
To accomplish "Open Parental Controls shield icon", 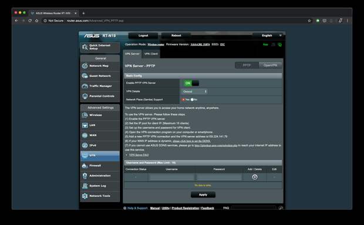I will pos(85,96).
